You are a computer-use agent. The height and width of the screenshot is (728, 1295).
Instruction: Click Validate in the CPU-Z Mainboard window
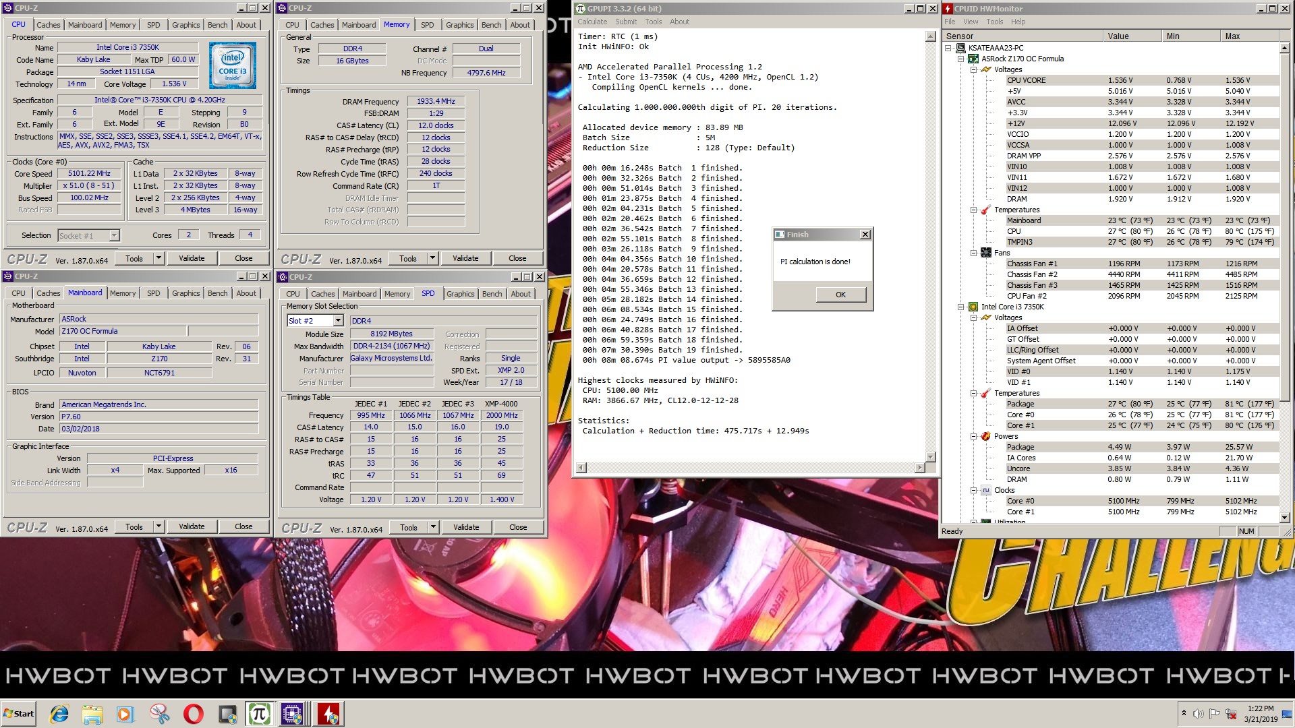tap(192, 526)
